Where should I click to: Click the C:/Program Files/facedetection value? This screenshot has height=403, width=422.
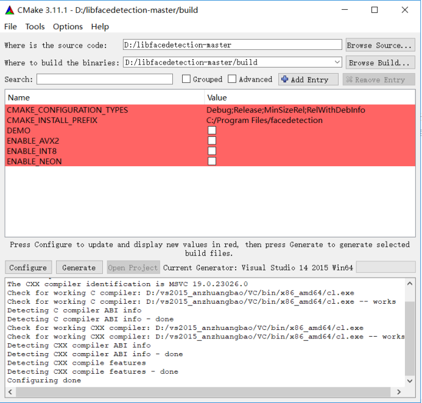264,121
